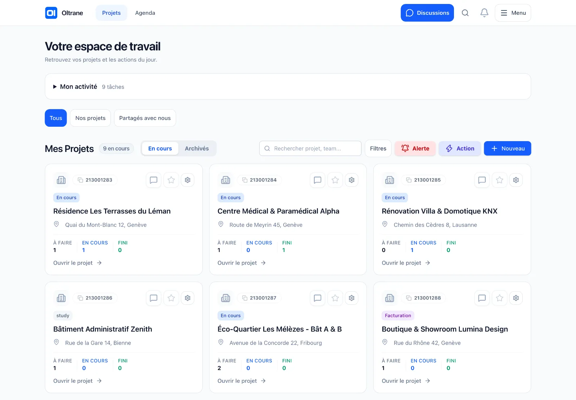Focus the Rechercher projet search field

(310, 148)
